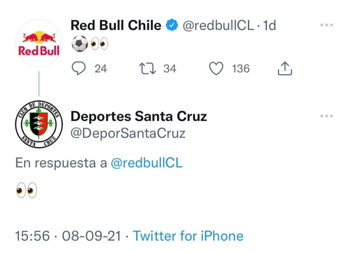Click the soccer ball emoji in the tweet
Image resolution: width=350 pixels, height=253 pixels.
pyautogui.click(x=79, y=44)
